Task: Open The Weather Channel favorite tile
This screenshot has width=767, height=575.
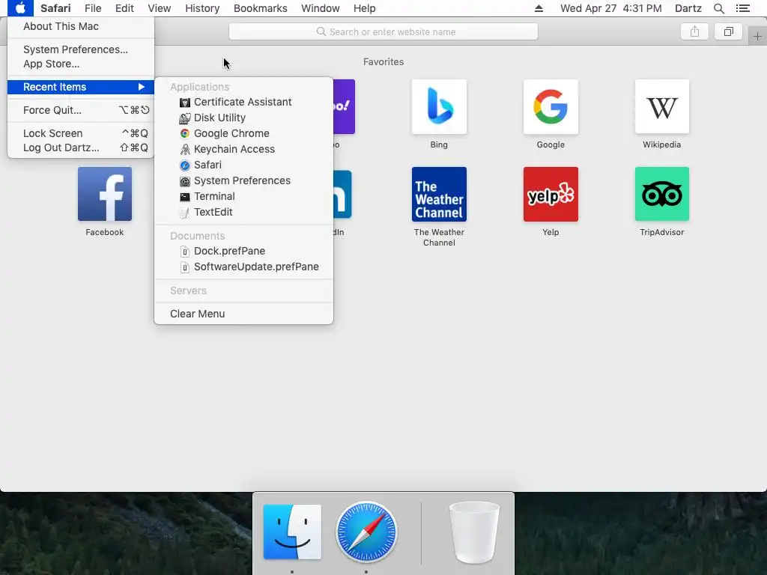Action: [439, 194]
